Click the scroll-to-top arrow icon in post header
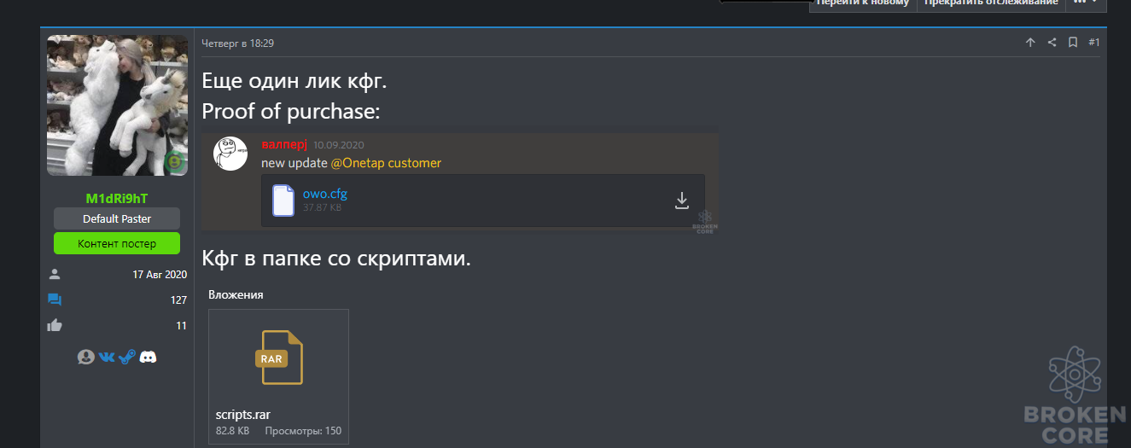Screen dimensions: 1131x448 click(1030, 43)
